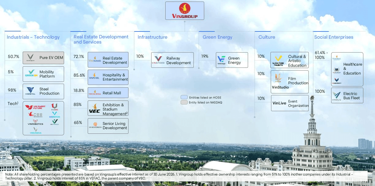Select the Mobility Platform label
The image size is (375, 186).
point(47,74)
